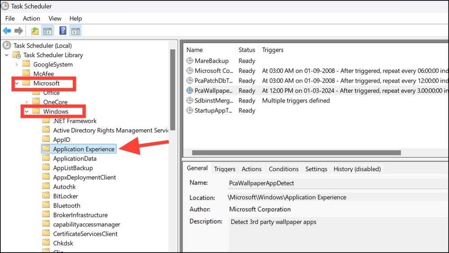The image size is (449, 253).
Task: Toggle the Show/Hide Console Tree icon
Action: [48, 31]
